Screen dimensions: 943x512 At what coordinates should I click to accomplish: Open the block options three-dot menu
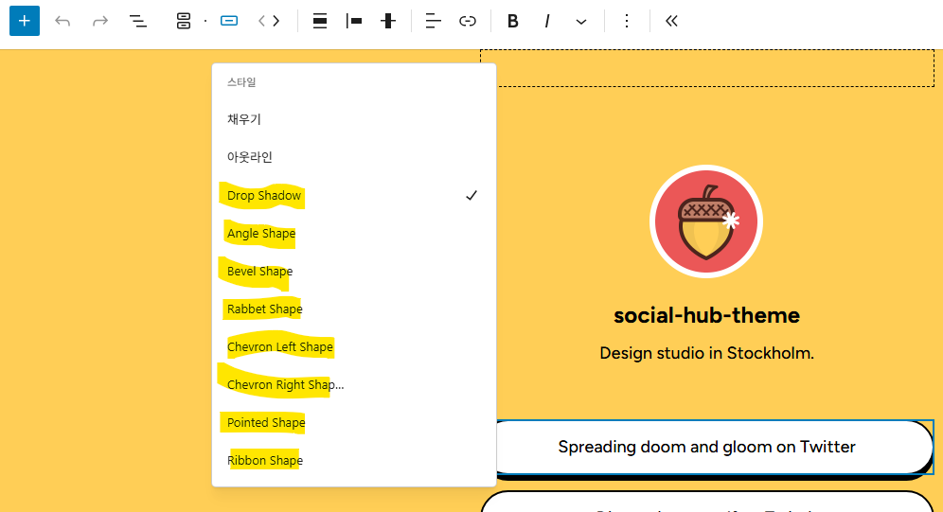(626, 21)
